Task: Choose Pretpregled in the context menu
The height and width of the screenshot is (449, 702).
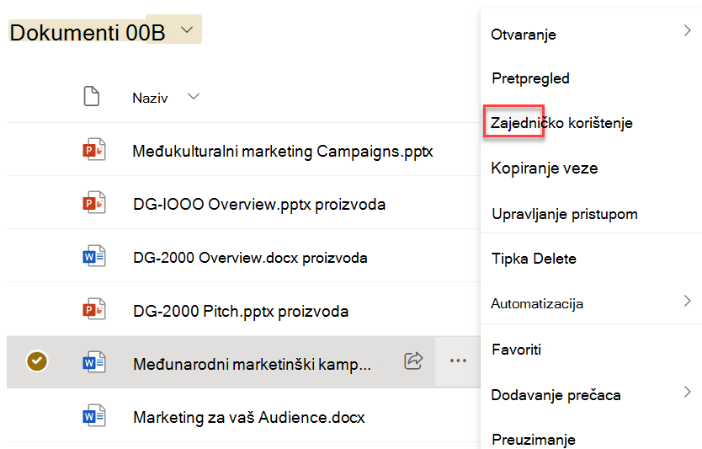Action: pyautogui.click(x=530, y=78)
